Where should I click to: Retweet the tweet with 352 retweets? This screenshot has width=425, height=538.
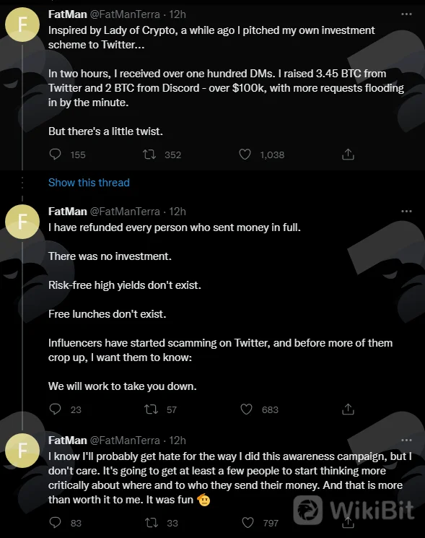(x=149, y=155)
